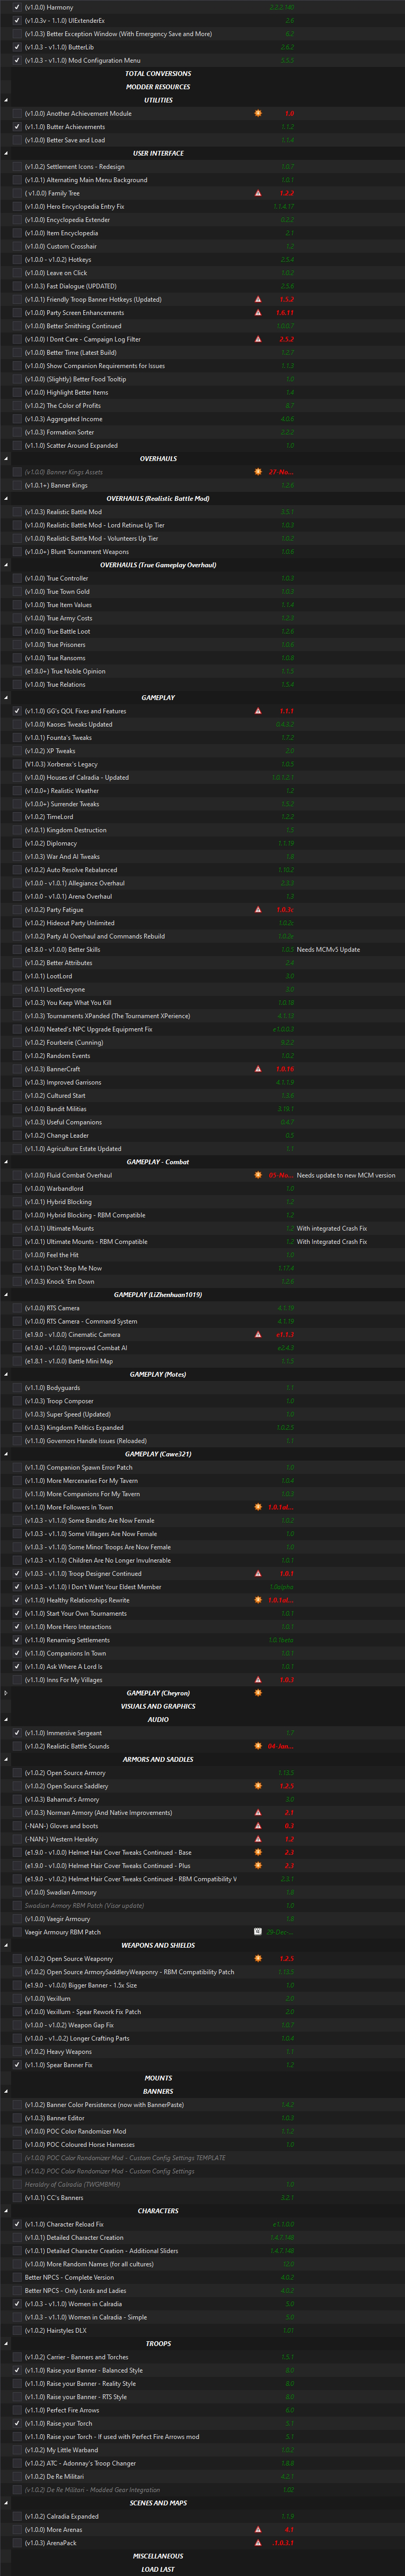Click warning icon on Inns For My Villages

tap(258, 1679)
